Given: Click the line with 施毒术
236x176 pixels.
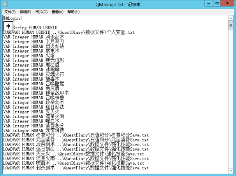Looking at the screenshot, I should (x=31, y=79).
